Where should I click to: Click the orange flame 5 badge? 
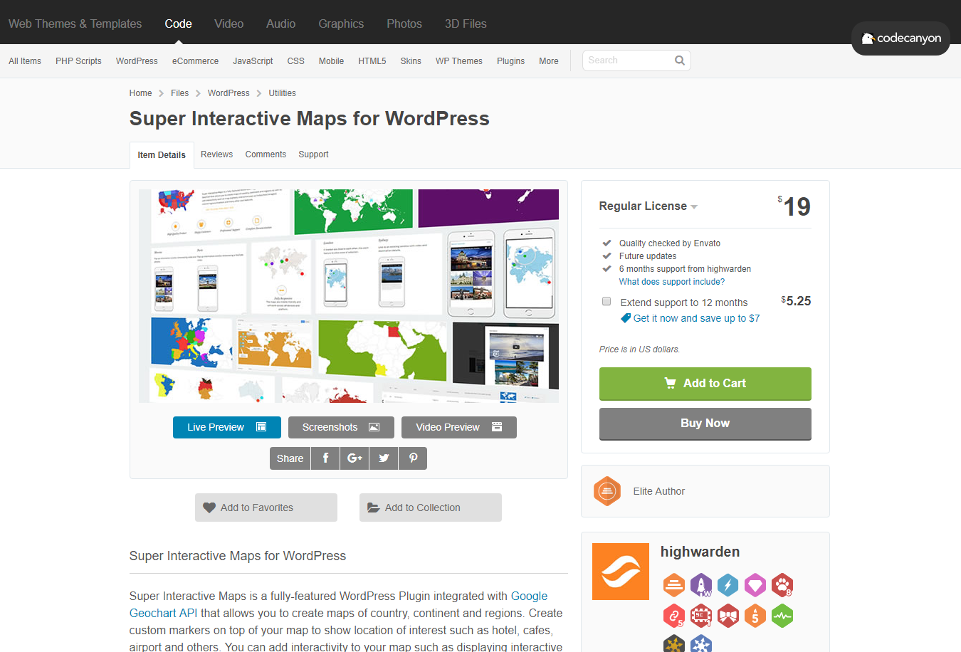(755, 615)
